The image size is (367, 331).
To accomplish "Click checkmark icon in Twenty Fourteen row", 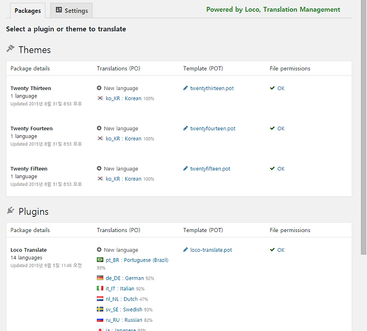I will coord(272,128).
